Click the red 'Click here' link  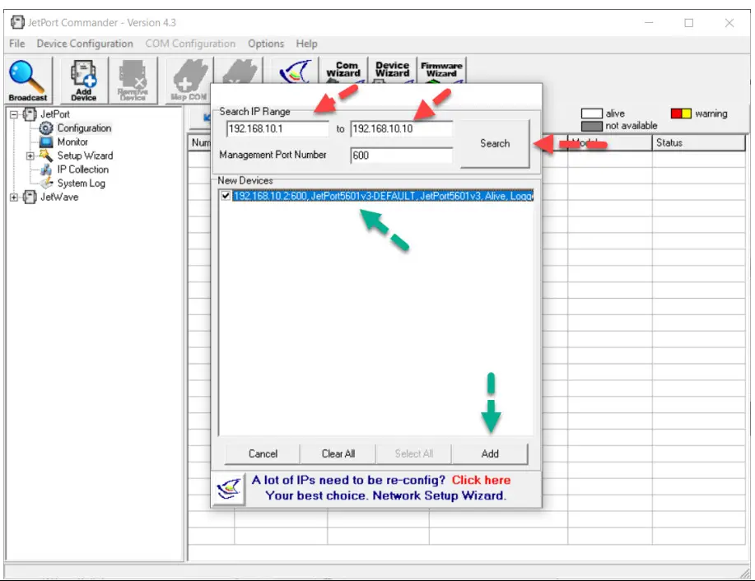481,480
